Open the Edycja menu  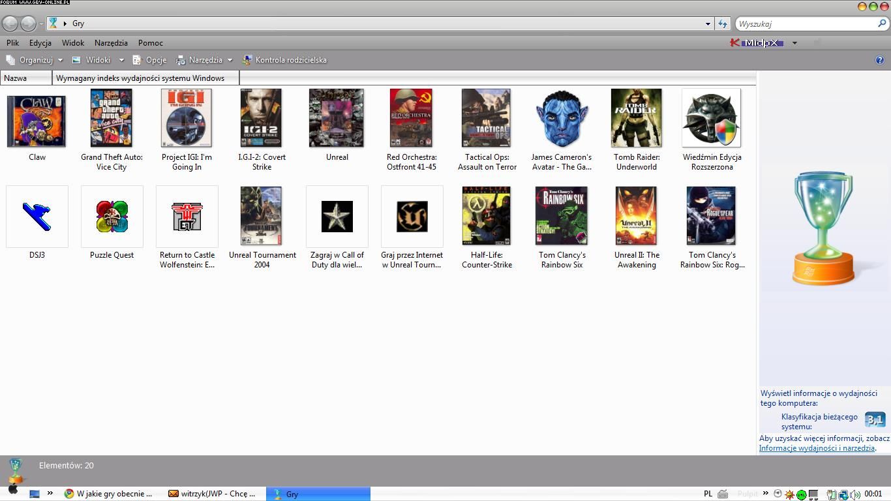tap(40, 43)
